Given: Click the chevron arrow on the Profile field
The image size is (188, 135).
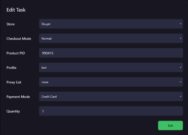Looking at the screenshot, I should click(180, 68).
